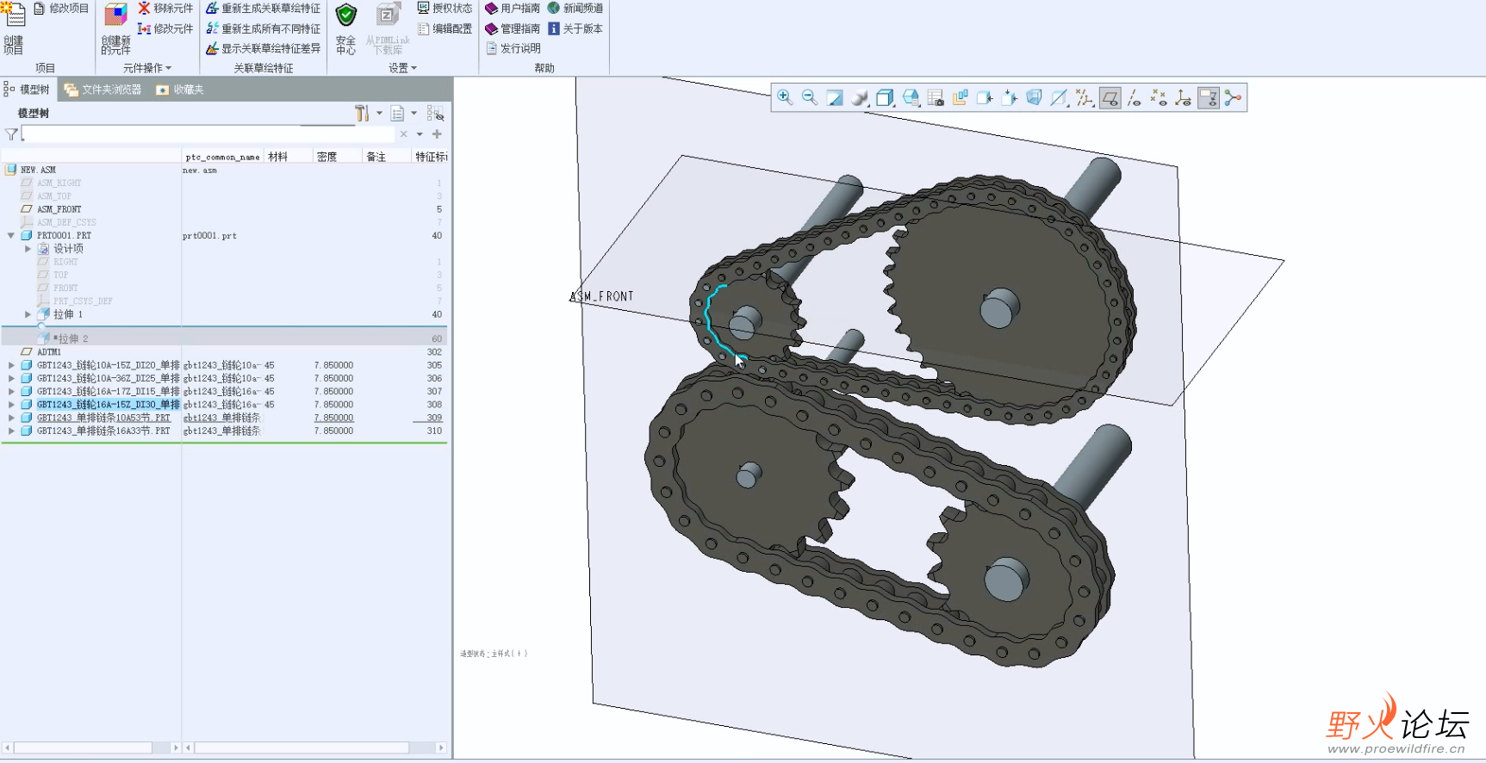Screen dimensions: 1486x763
Task: Switch to the 文件夹浏览器 tab
Action: click(x=103, y=90)
